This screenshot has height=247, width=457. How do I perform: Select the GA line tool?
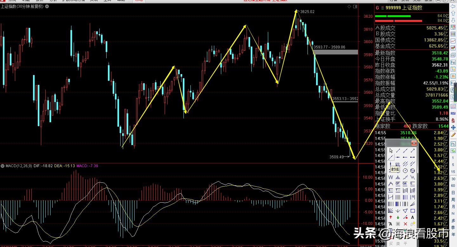pyautogui.click(x=405, y=184)
